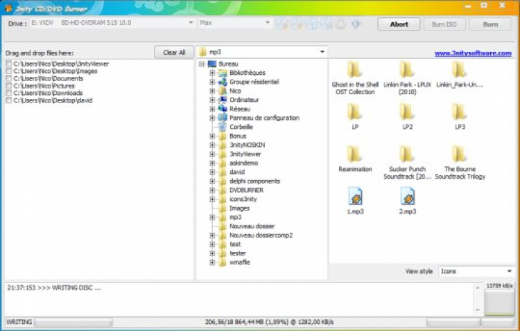Click the log panel scroll-down arrow
This screenshot has width=520, height=331.
(x=478, y=310)
